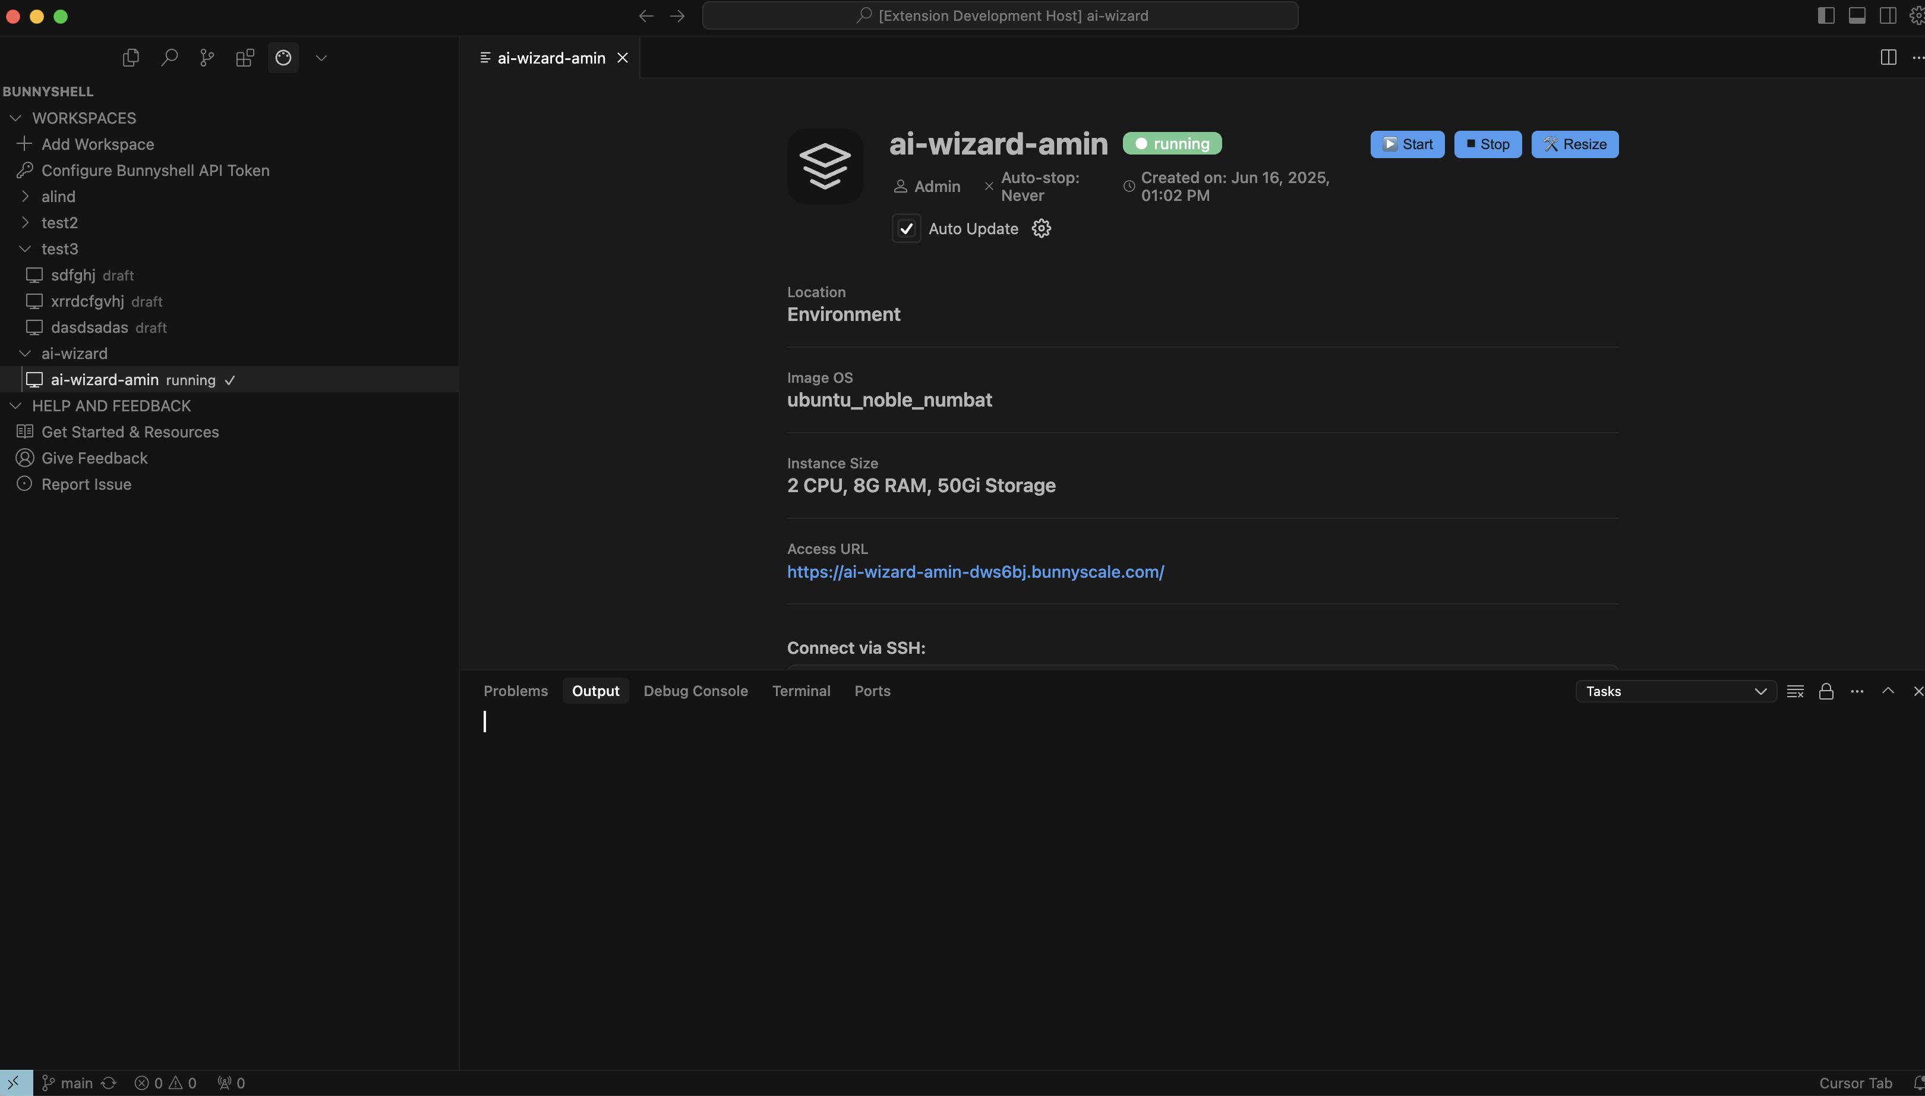Click the Resize workspace button

coord(1574,144)
